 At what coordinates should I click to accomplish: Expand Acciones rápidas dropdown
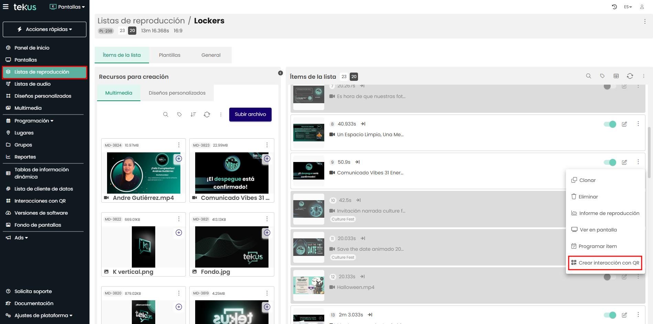45,29
